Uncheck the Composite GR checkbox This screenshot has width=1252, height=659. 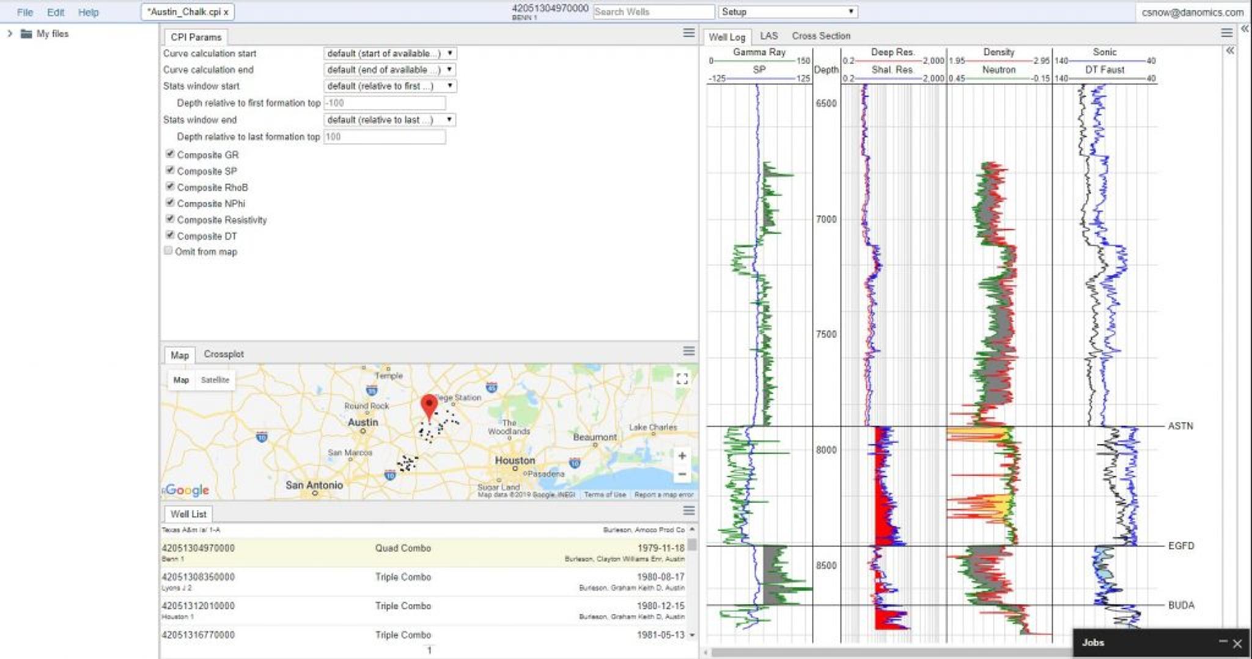pos(170,154)
